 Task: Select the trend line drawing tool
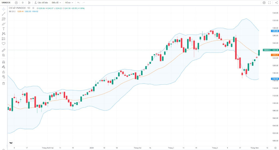4,14
